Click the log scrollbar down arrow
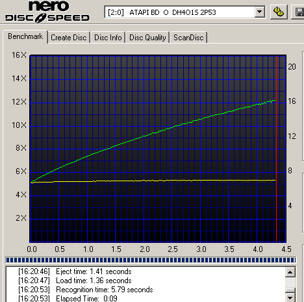This screenshot has width=304, height=302. click(290, 298)
